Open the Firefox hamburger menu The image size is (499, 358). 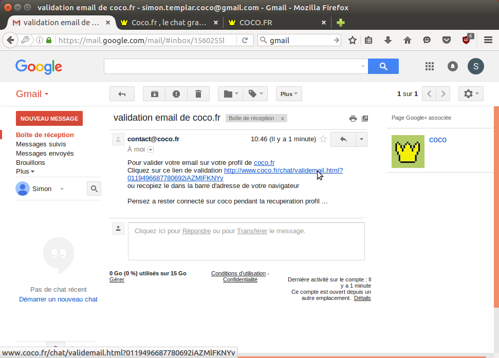488,40
